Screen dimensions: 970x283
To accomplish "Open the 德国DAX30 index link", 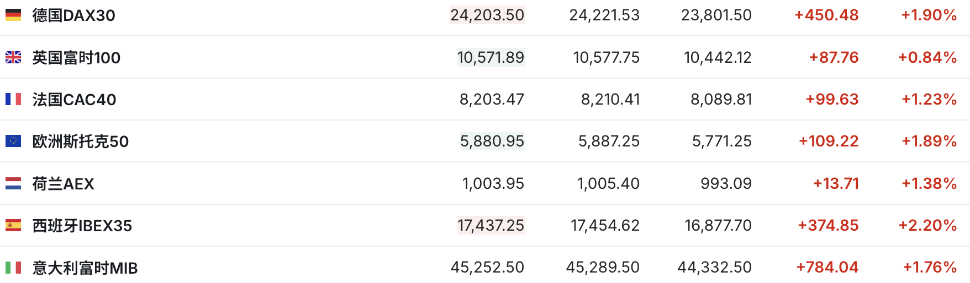I will click(x=73, y=15).
